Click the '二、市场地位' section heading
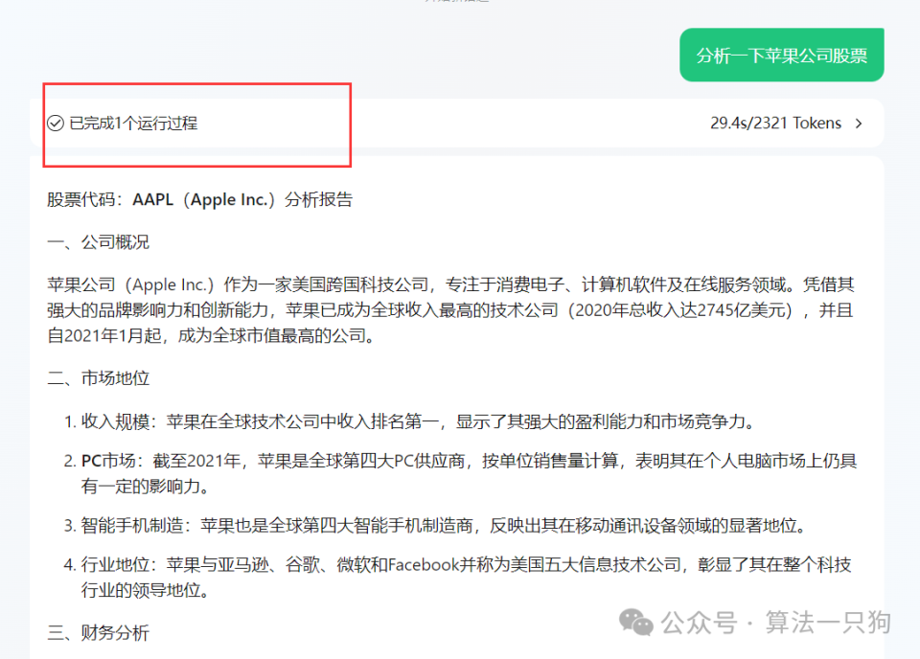This screenshot has width=920, height=659. (98, 378)
